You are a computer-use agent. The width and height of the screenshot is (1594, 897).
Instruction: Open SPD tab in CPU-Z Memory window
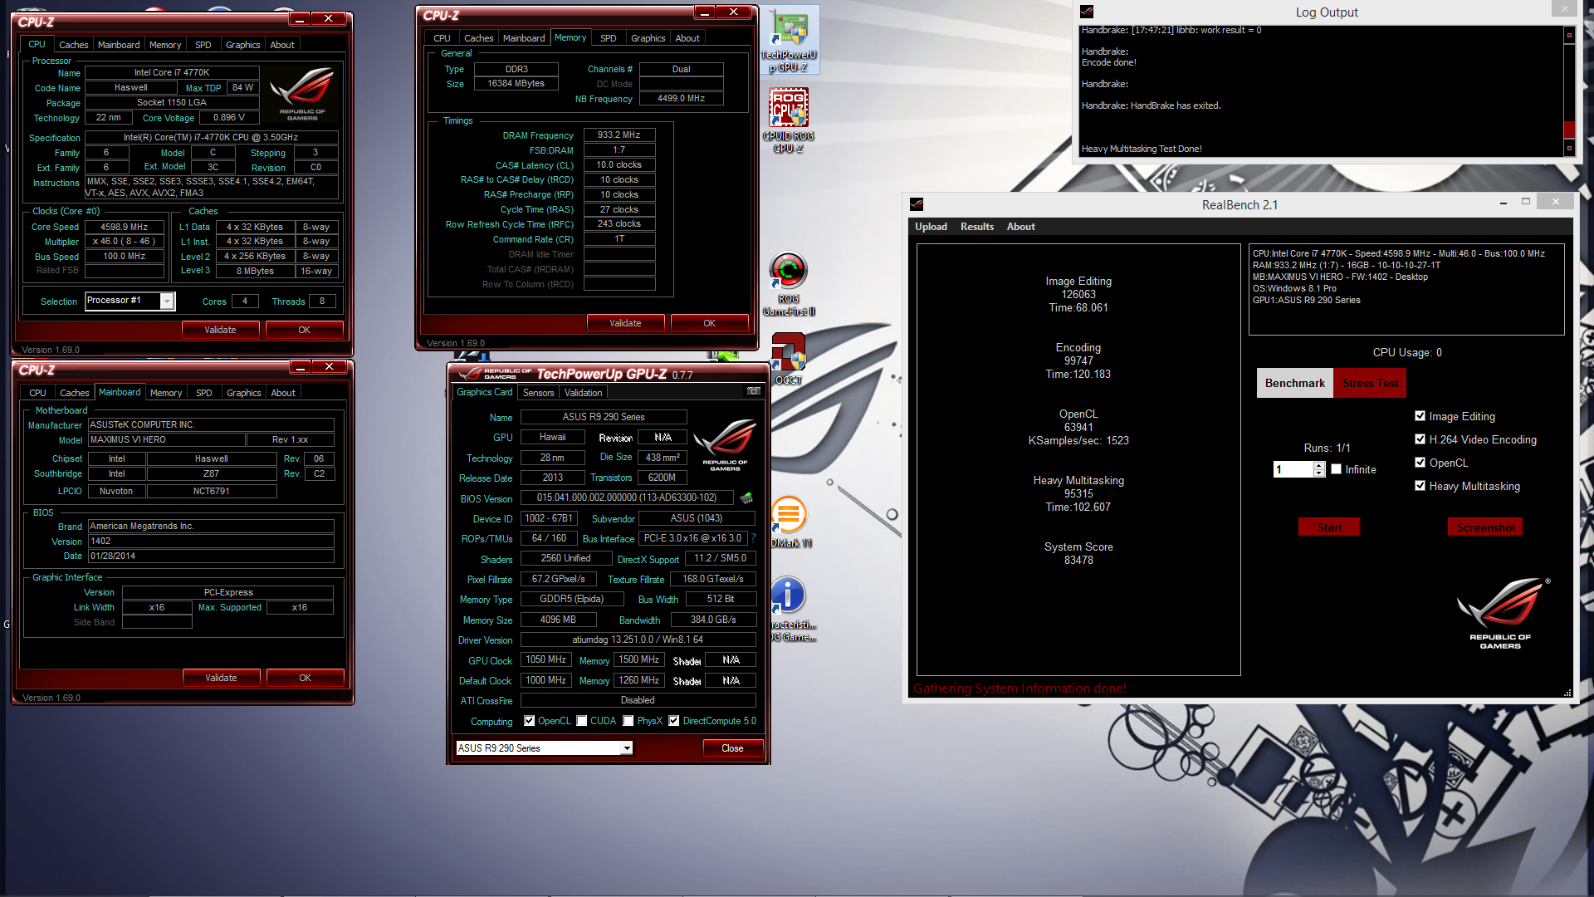coord(609,38)
